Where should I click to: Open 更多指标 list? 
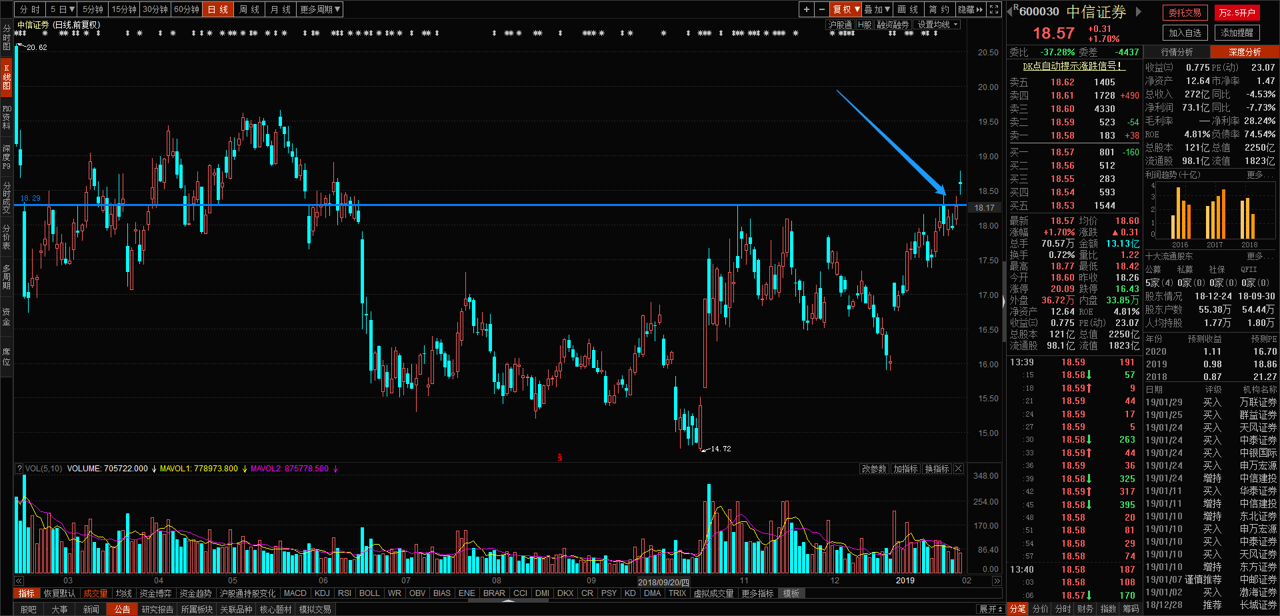pyautogui.click(x=757, y=593)
